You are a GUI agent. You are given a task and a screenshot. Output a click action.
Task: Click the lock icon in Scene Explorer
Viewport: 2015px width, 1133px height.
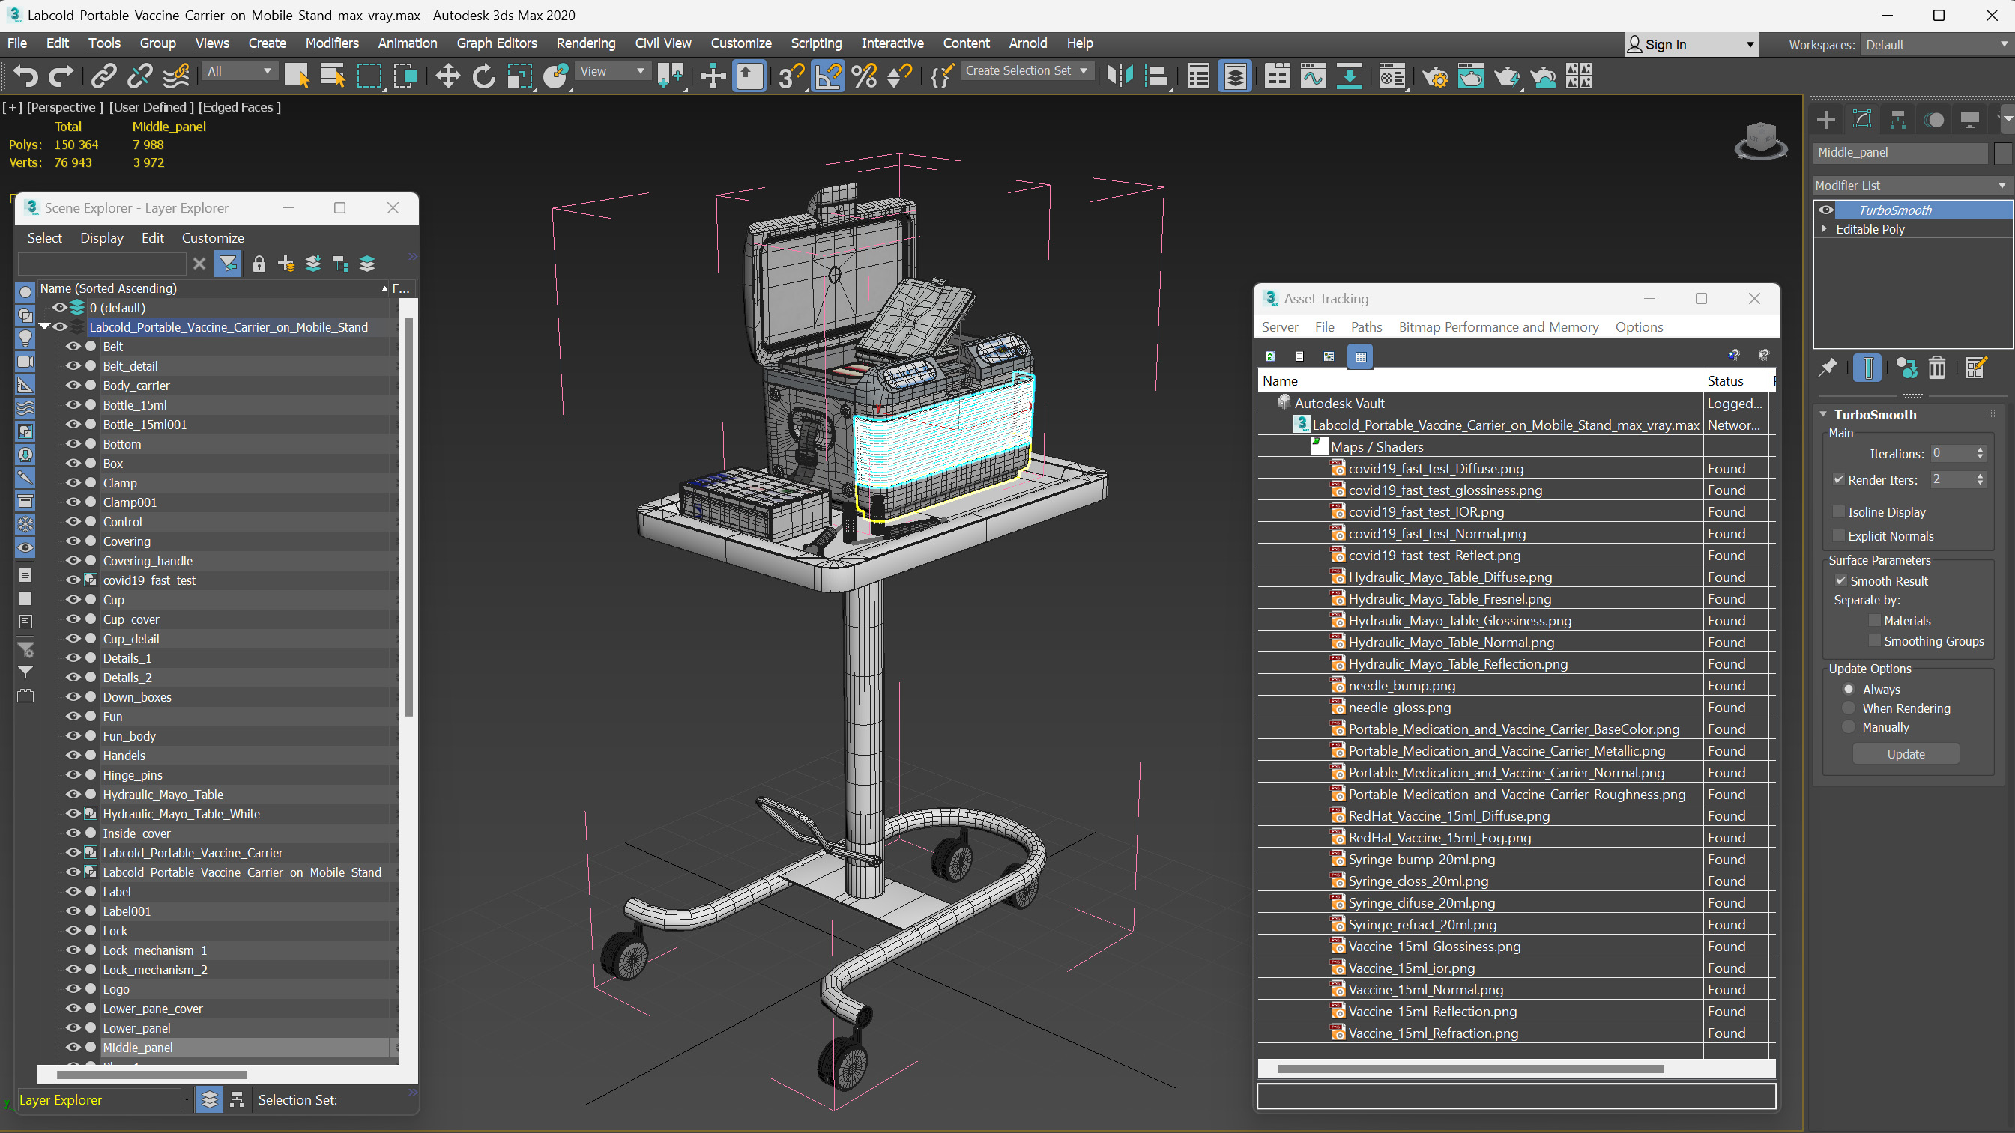259,264
